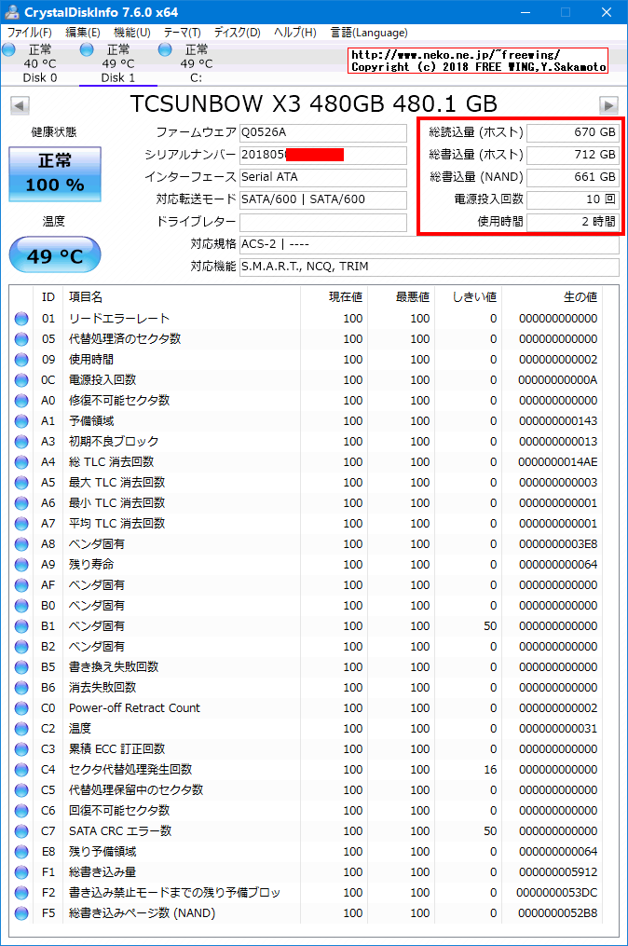The image size is (628, 946).
Task: Click the empty ドライブレター field
Action: 323,222
